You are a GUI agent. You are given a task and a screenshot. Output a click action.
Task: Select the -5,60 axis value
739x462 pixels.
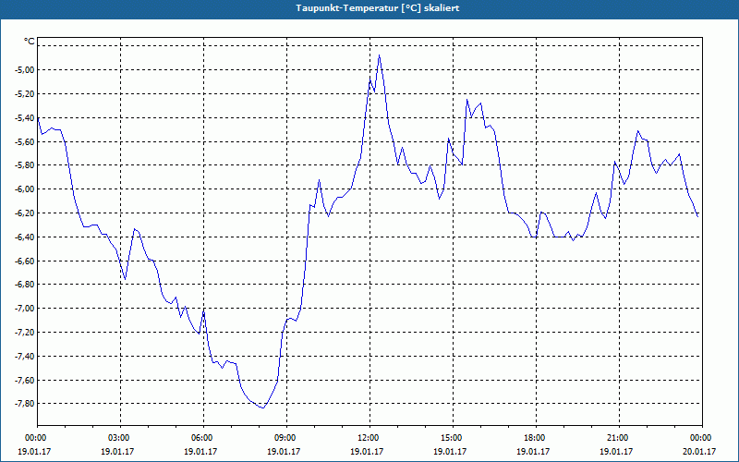tap(25, 141)
